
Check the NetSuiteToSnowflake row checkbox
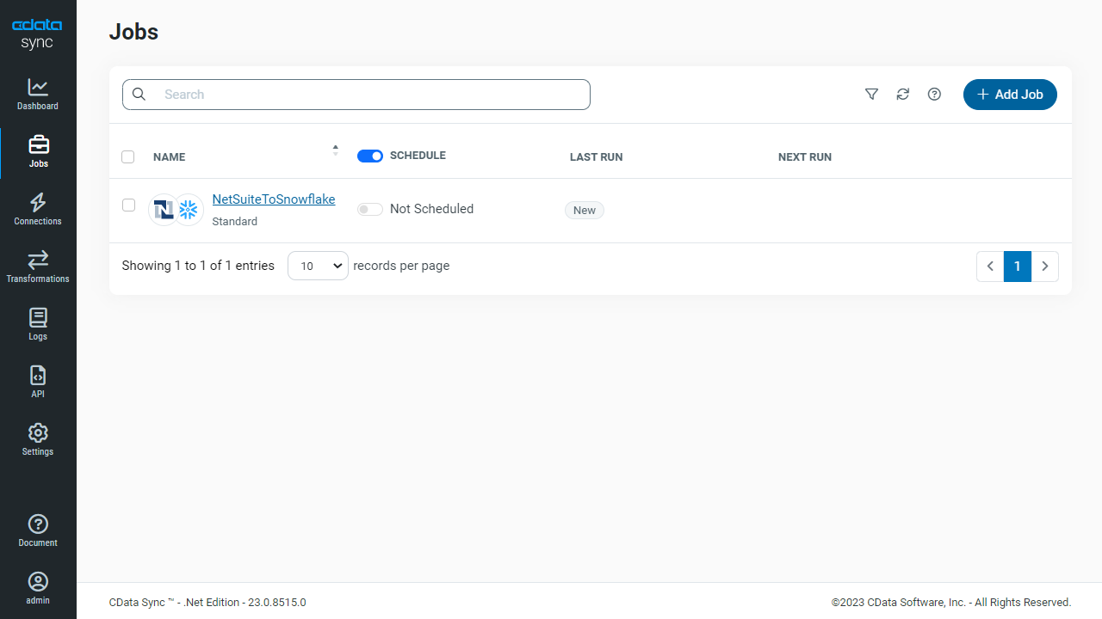(128, 205)
